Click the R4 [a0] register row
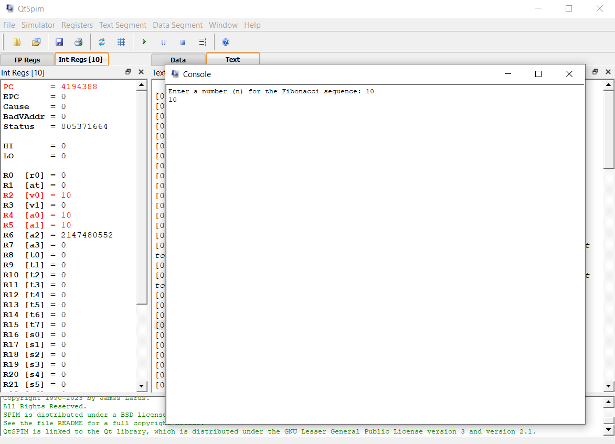Screen dimensions: 615x444 (37, 215)
